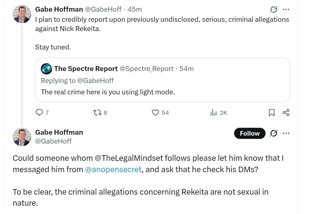The image size is (309, 214).
Task: Open the quoted Spectre Report tweet
Action: 162,92
